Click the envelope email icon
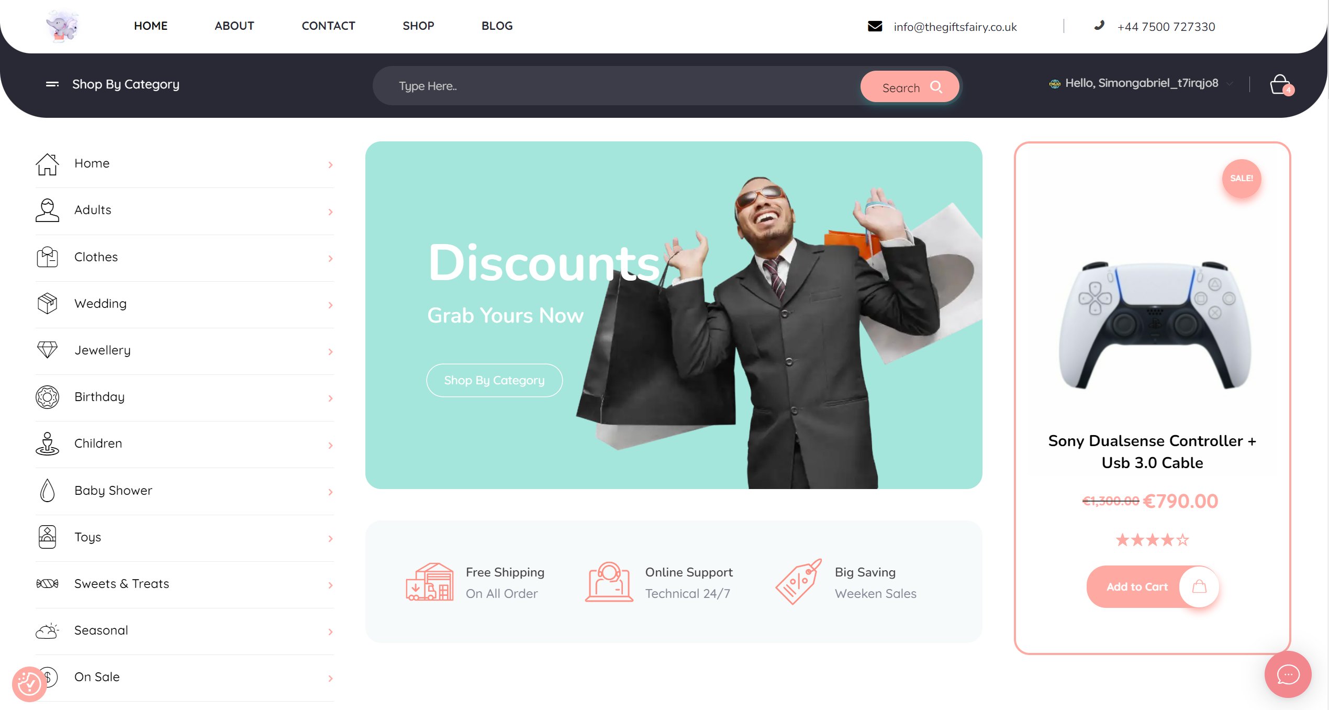Viewport: 1329px width, 710px height. click(x=875, y=26)
